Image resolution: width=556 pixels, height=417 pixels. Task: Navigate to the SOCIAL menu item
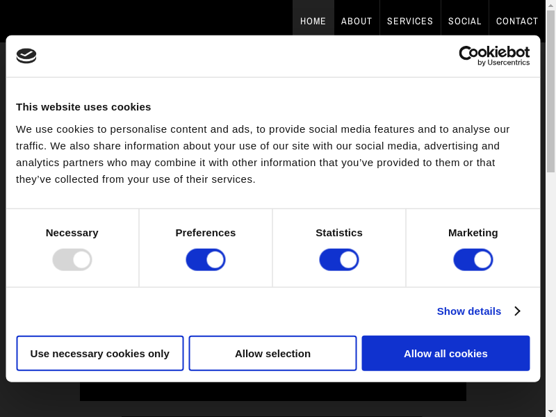[464, 21]
